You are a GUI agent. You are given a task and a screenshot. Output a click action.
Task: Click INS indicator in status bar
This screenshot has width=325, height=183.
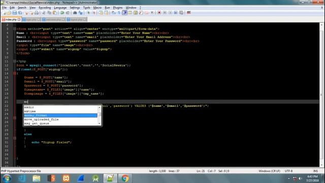[x=315, y=171]
